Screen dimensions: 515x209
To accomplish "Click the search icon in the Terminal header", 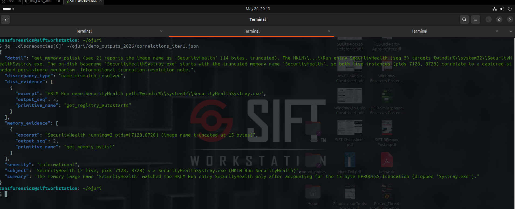I will pos(464,19).
